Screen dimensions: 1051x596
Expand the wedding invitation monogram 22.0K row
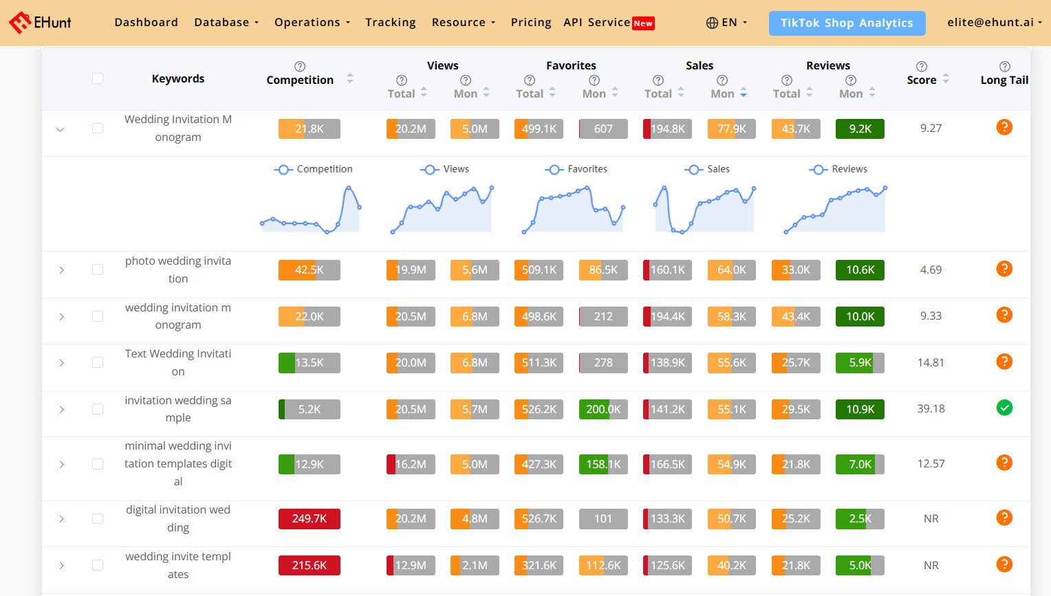tap(61, 317)
